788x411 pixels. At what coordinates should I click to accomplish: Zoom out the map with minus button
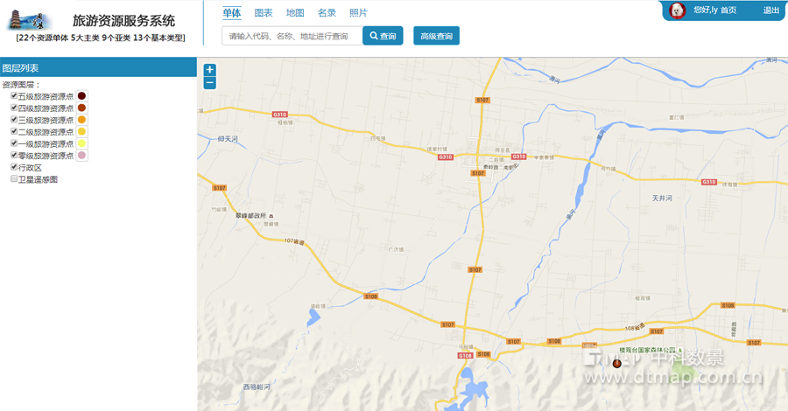[x=209, y=83]
